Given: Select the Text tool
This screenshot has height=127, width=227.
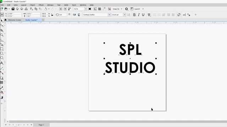Looking at the screenshot, I should tap(2, 63).
